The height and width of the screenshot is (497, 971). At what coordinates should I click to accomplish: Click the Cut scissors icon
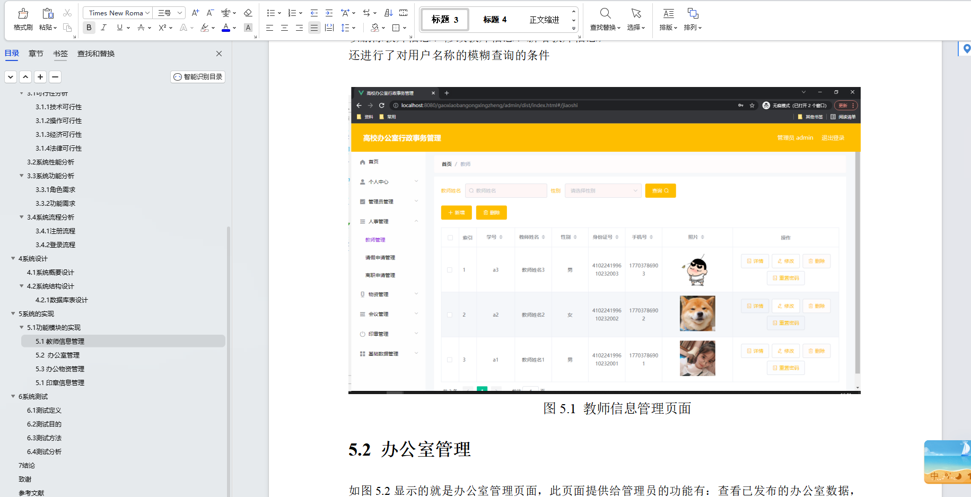67,13
